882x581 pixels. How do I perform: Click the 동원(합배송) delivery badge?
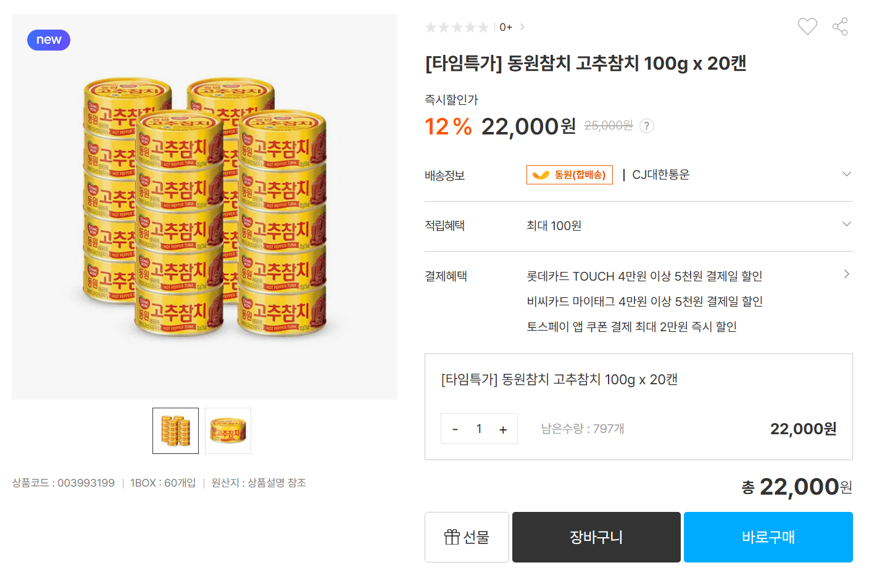click(569, 175)
